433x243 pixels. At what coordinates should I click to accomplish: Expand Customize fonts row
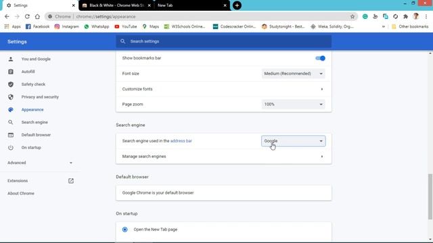coord(224,89)
